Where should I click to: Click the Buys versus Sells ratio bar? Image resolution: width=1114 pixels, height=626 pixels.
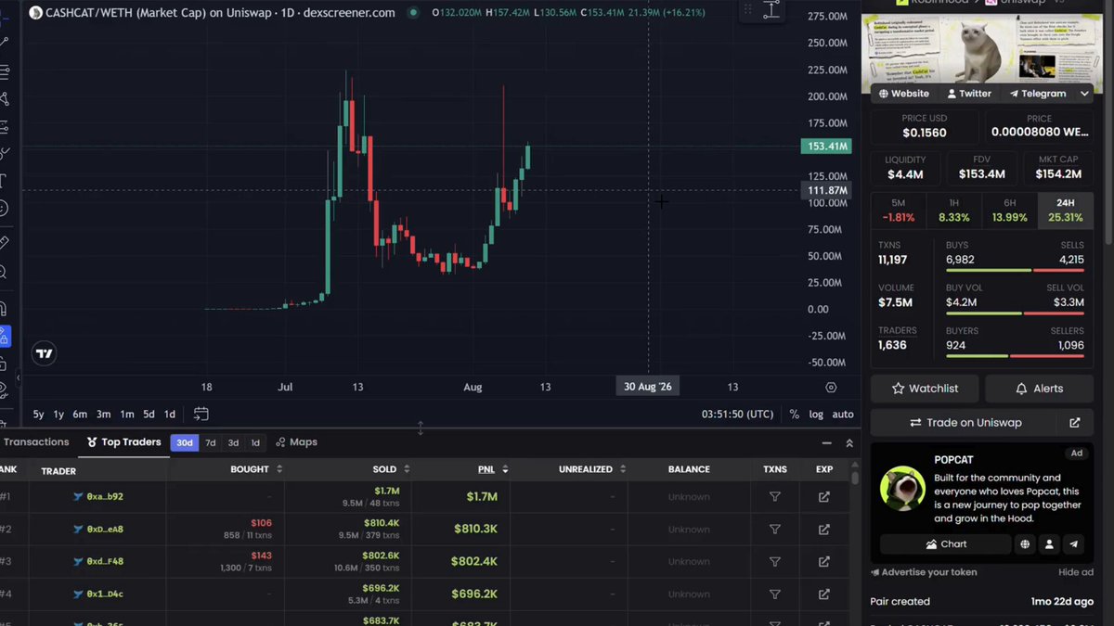click(x=1015, y=271)
